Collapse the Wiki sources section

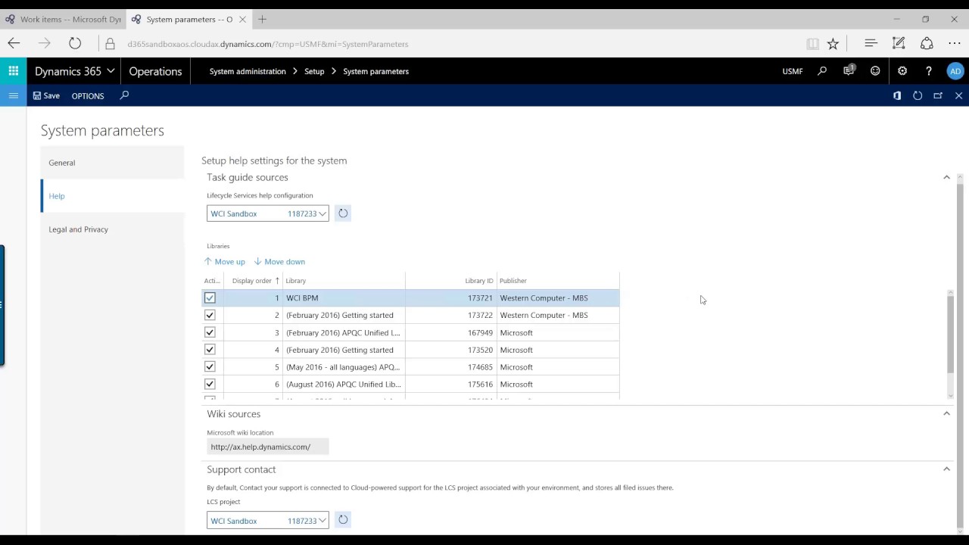click(946, 414)
